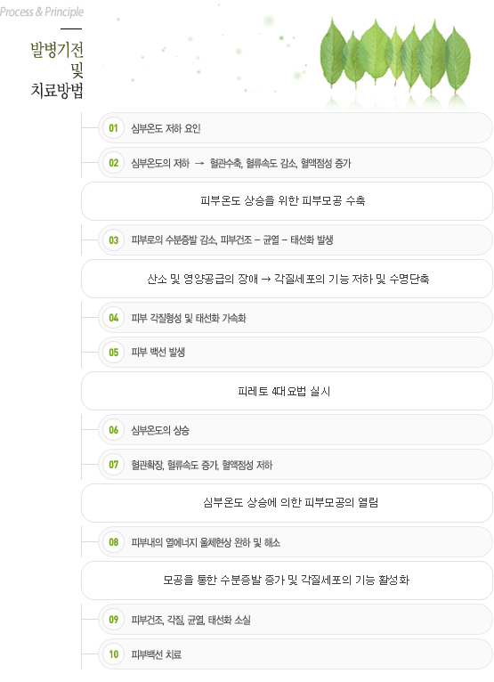Click the '발병기전 및 치료방법' title
494x682 pixels.
(x=57, y=70)
